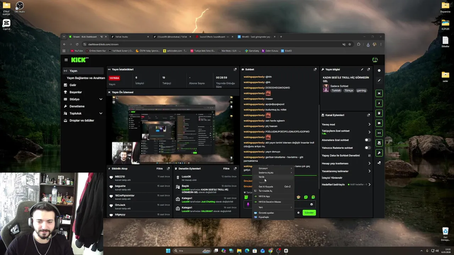Select Yenile in the context menu
Screen dimensions: 454x255
coord(273,177)
